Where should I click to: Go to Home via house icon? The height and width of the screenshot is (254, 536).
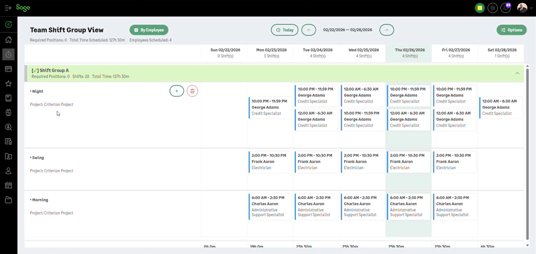pos(9,40)
